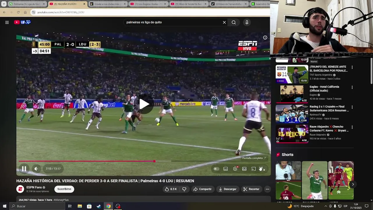Image resolution: width=373 pixels, height=210 pixels.
Task: Toggle subtitles captions button in player
Action: click(x=226, y=169)
